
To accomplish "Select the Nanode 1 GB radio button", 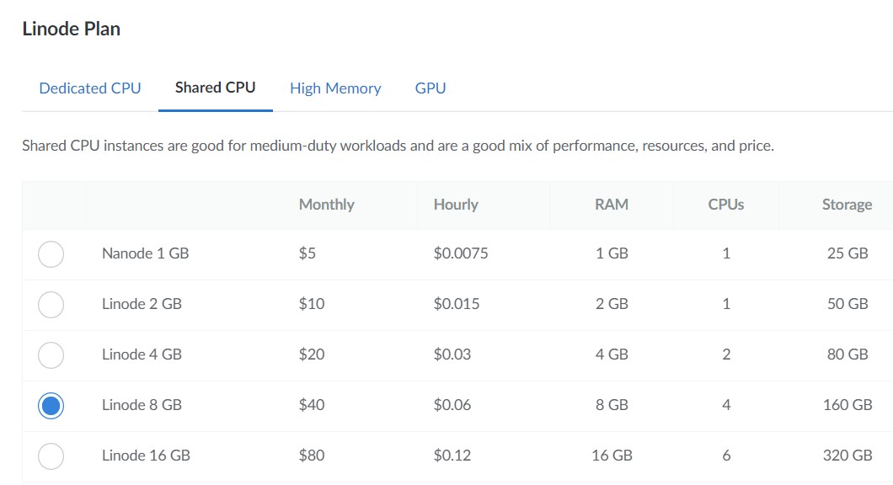I will click(x=51, y=254).
